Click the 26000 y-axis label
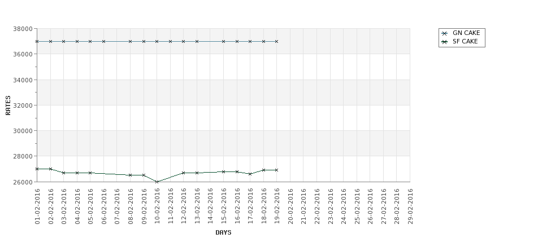Image resolution: width=551 pixels, height=242 pixels. (x=23, y=182)
